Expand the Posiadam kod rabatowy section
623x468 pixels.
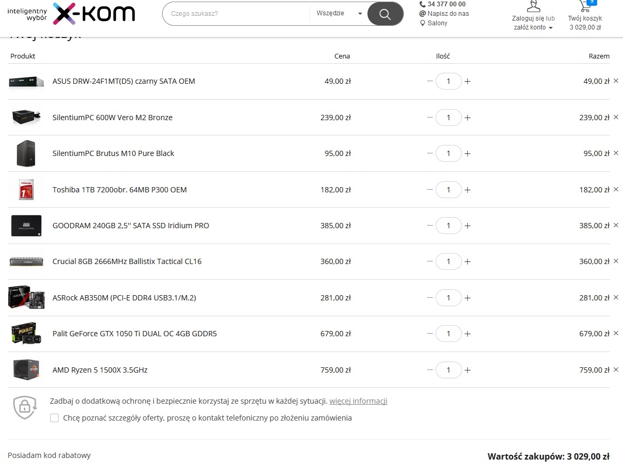click(49, 455)
